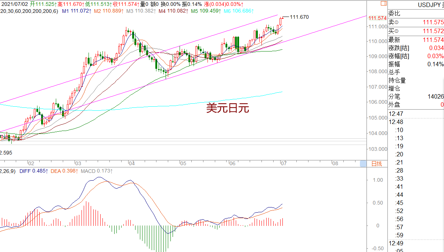444x252 pixels.
Task: Click the M1 111.072 moving average label
Action: pos(77,11)
